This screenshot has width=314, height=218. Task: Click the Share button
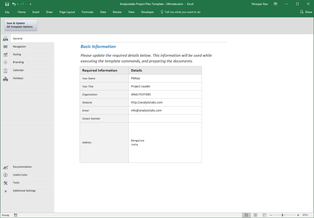(x=306, y=12)
